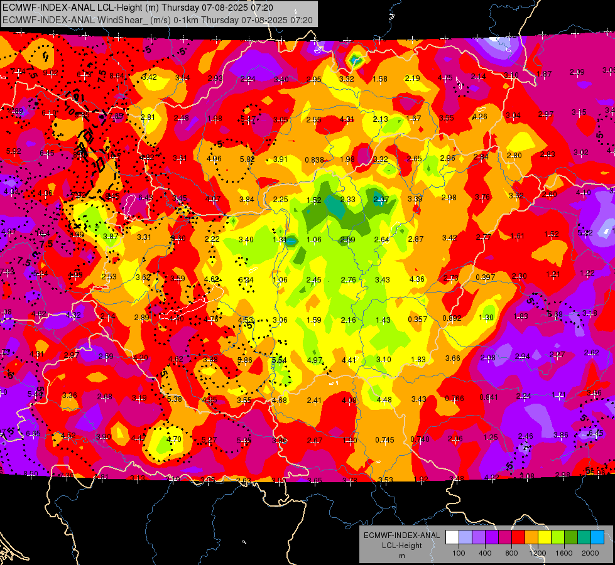Click the wind shear value 9.02
The width and height of the screenshot is (615, 565).
click(51, 73)
